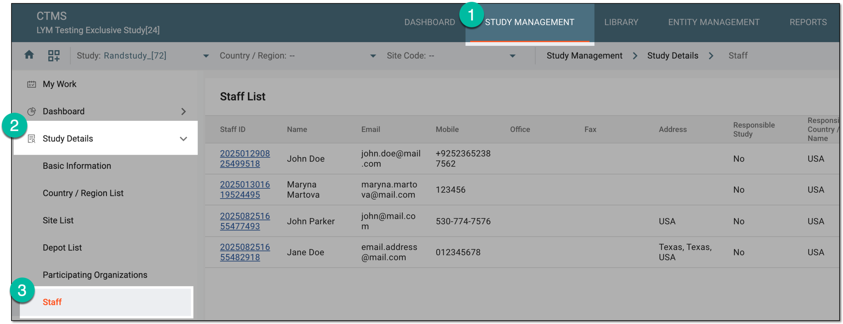Click the Staff ID column header

[x=233, y=129]
